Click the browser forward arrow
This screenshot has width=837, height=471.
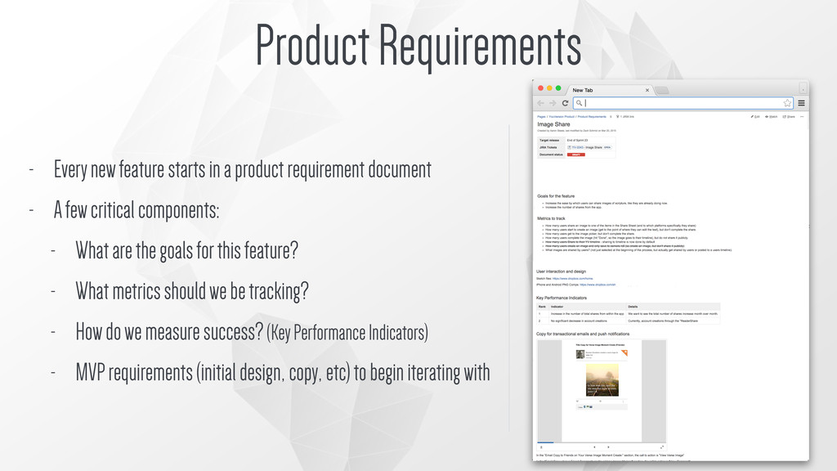pos(553,103)
